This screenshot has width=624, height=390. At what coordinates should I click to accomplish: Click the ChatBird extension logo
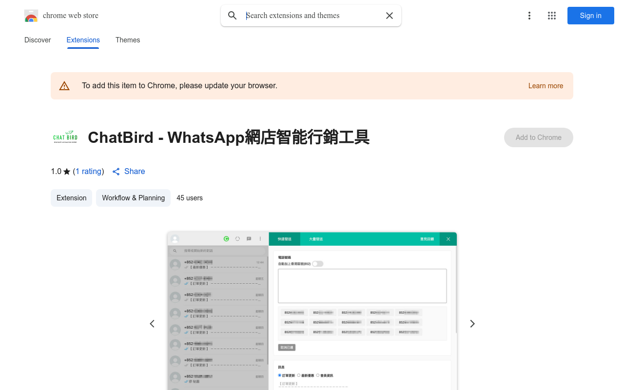point(65,137)
